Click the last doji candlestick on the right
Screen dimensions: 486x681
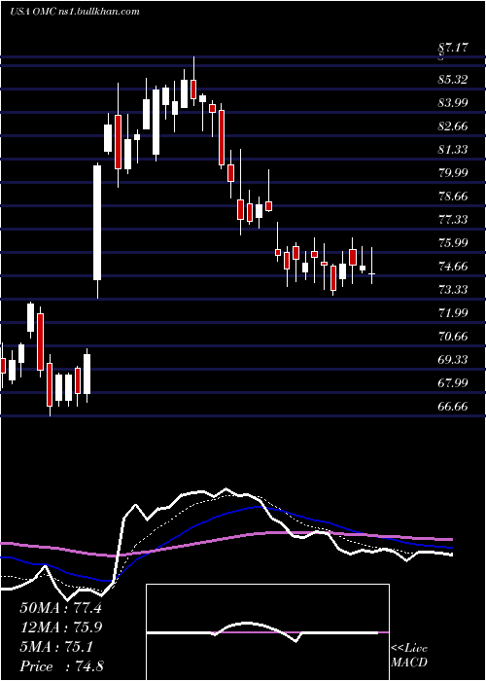pos(372,266)
